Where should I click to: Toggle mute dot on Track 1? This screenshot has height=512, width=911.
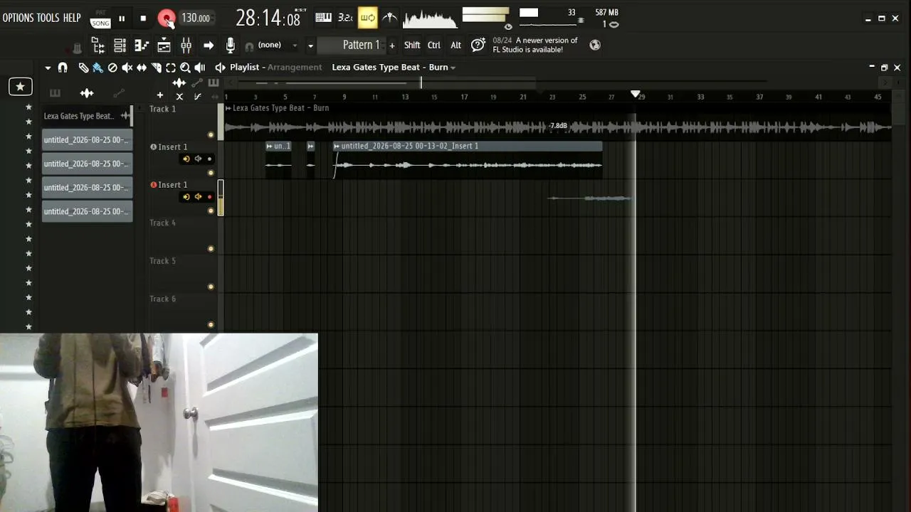coord(211,135)
